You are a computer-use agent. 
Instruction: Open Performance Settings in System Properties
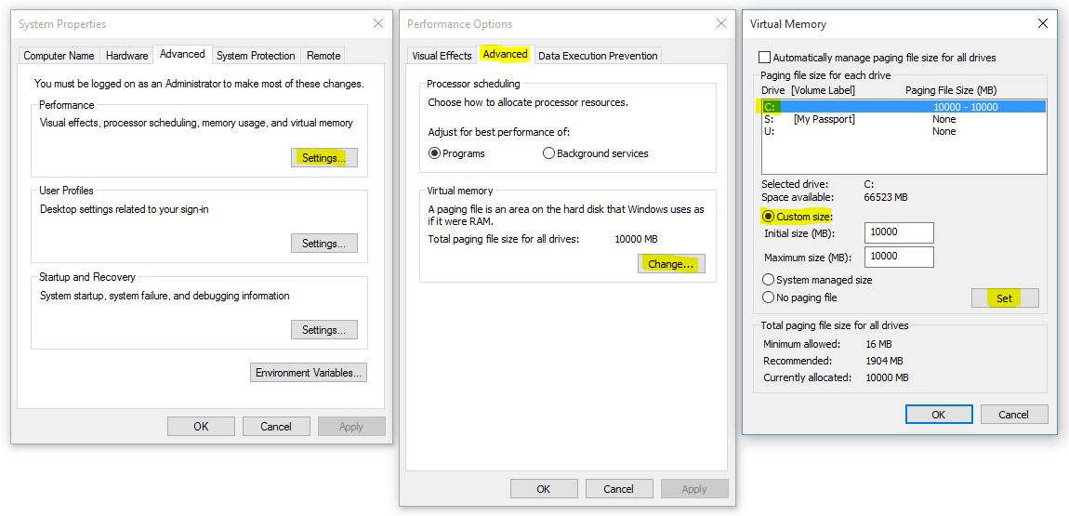[323, 158]
